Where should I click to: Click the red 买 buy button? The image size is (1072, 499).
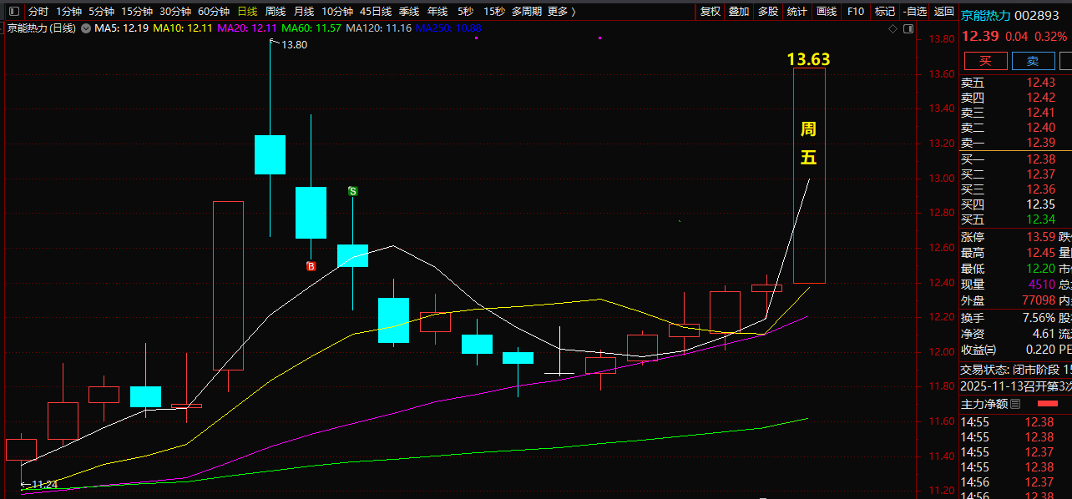point(985,61)
